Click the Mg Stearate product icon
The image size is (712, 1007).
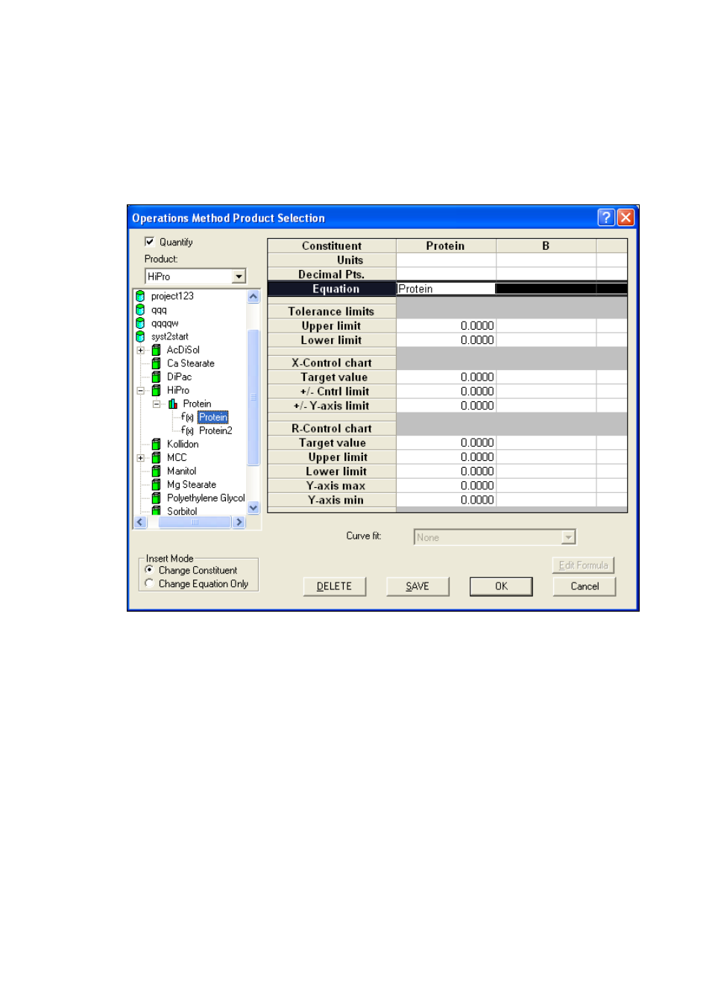[156, 484]
